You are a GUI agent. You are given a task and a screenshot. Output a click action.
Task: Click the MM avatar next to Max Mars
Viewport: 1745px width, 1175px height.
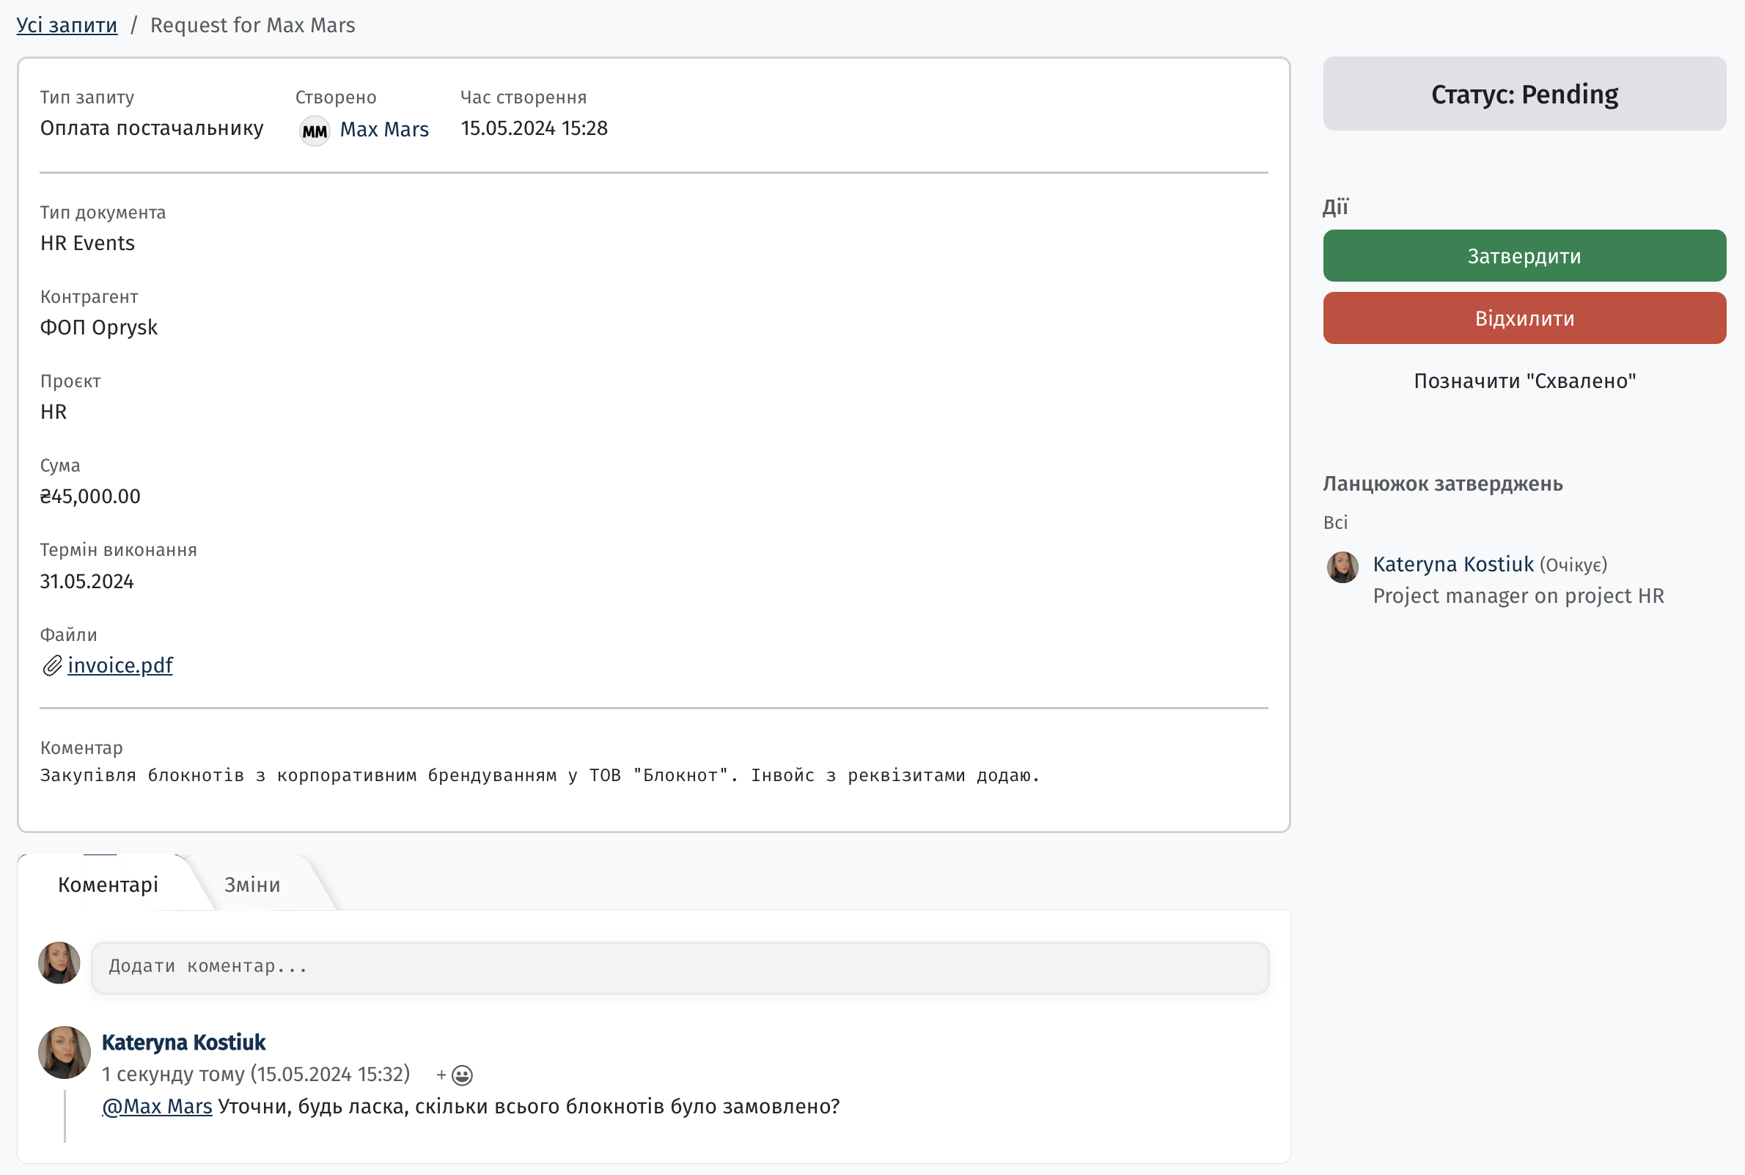pos(315,131)
